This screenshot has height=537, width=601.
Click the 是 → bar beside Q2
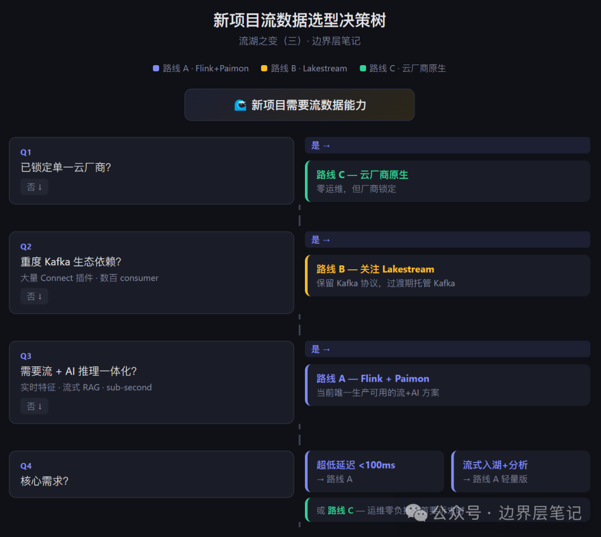click(x=447, y=239)
